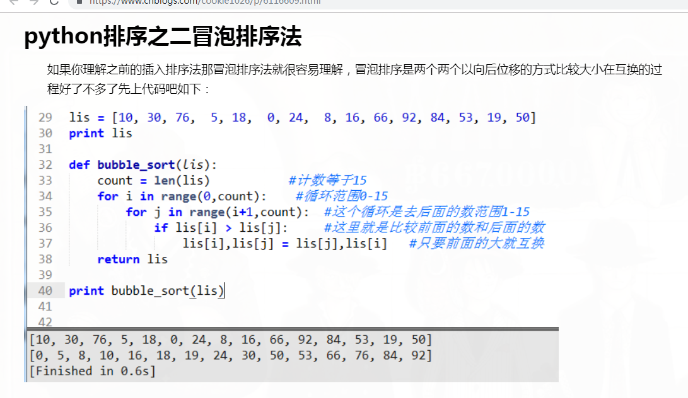Focus the cnblogs.com address bar URL
The width and height of the screenshot is (688, 398).
pyautogui.click(x=205, y=2)
